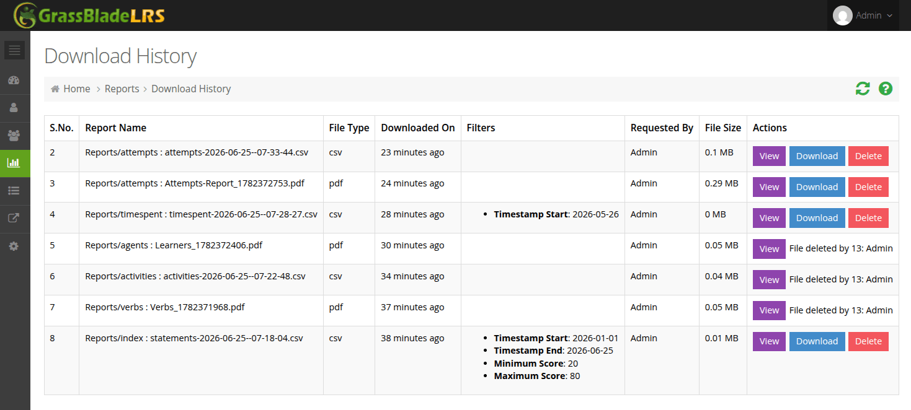View the attempts csv report row 2
This screenshot has width=911, height=410.
point(769,156)
